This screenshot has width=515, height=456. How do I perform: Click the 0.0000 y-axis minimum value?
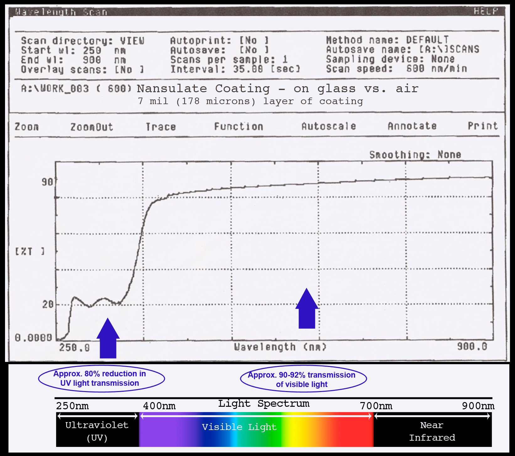(x=34, y=338)
